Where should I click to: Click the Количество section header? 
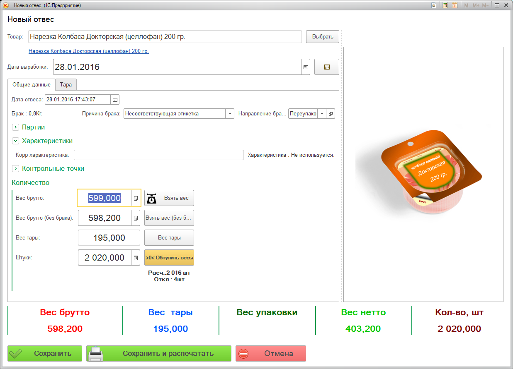[x=31, y=182]
